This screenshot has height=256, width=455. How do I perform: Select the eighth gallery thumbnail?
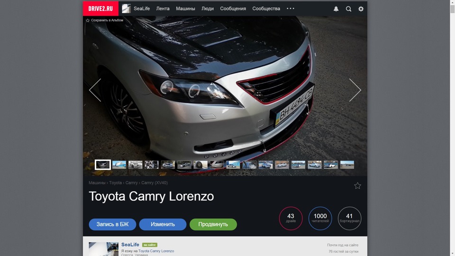(217, 165)
